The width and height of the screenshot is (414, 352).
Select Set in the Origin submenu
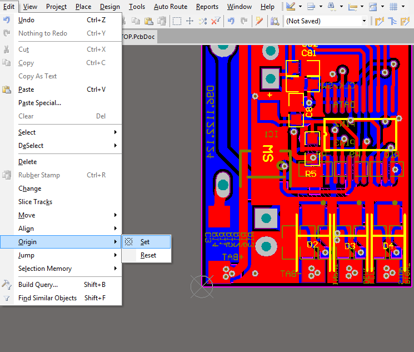pyautogui.click(x=146, y=242)
